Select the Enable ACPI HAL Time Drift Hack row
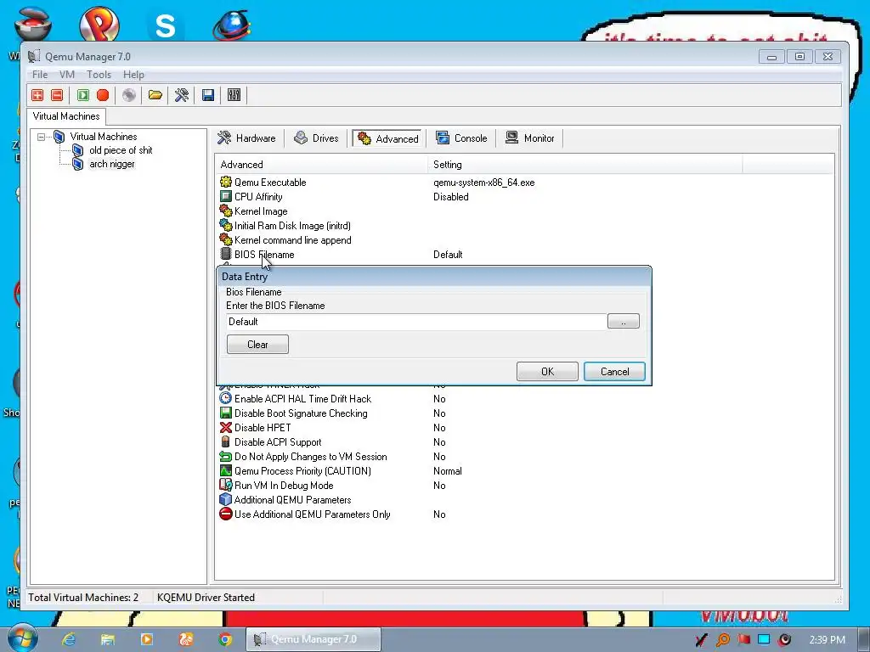 tap(524, 399)
